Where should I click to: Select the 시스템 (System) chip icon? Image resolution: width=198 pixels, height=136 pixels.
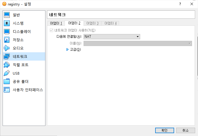pos(7,23)
